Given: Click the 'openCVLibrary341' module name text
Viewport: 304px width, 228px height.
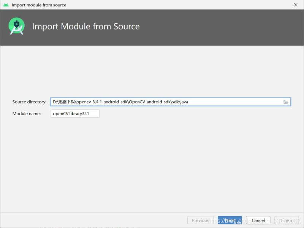Looking at the screenshot, I should pyautogui.click(x=71, y=114).
